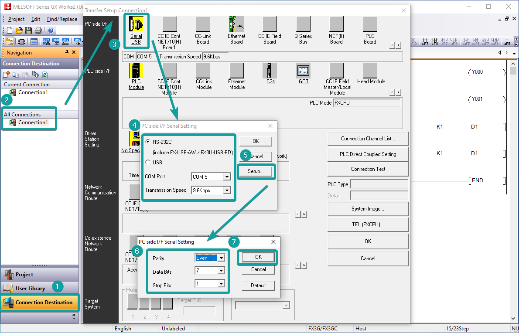Choose the C24 interface icon

click(270, 71)
